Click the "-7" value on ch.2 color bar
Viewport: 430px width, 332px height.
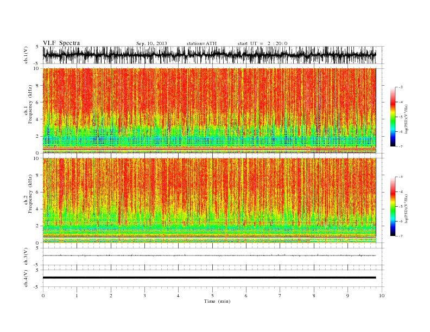click(x=400, y=236)
